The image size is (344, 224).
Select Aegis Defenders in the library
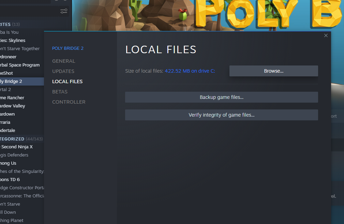(22, 155)
